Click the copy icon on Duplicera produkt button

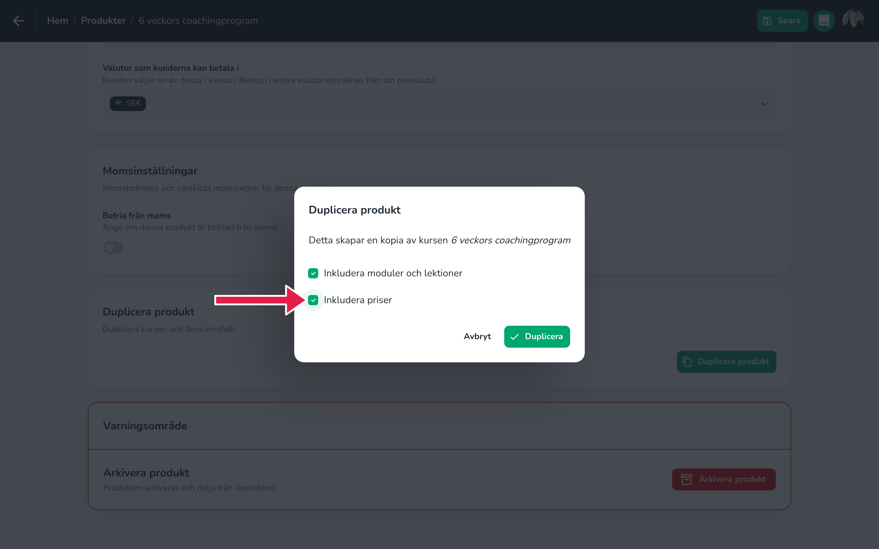[x=687, y=362]
